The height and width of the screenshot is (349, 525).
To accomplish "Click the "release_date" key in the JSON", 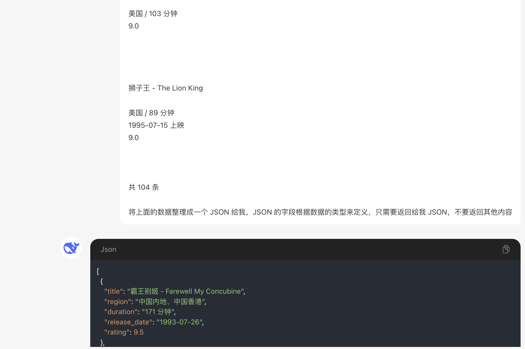I will point(128,322).
